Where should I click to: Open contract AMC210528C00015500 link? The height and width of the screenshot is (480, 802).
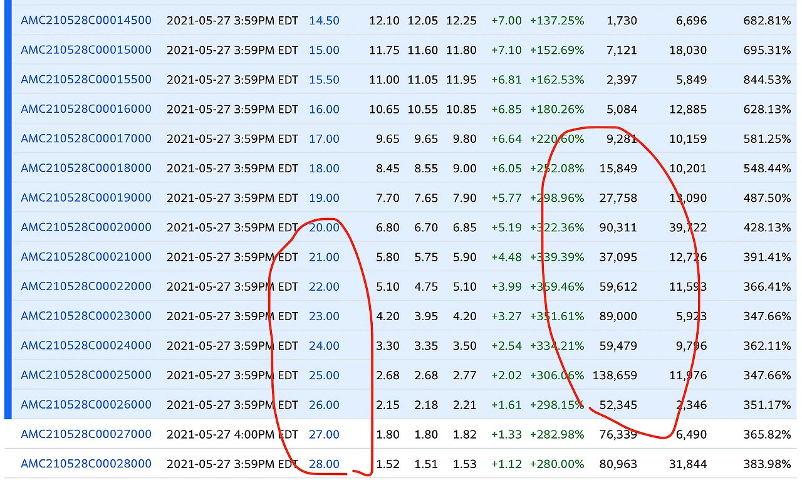pyautogui.click(x=86, y=79)
